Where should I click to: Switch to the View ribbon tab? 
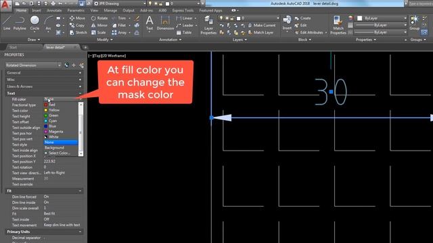pos(94,11)
